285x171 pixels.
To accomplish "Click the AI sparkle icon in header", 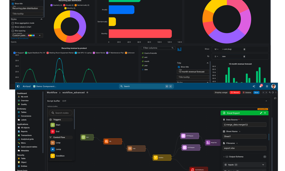I will [254, 86].
